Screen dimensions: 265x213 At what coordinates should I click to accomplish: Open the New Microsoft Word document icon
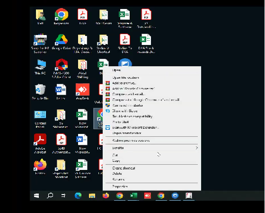tap(82, 143)
